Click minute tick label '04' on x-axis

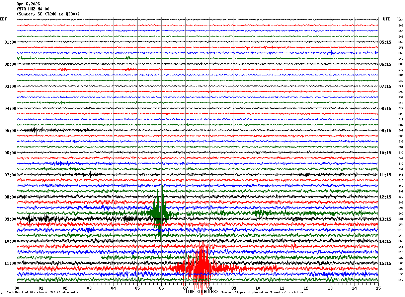pos(113,288)
